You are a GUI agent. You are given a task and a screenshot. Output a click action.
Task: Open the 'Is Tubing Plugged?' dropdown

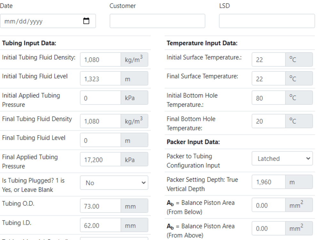click(114, 182)
